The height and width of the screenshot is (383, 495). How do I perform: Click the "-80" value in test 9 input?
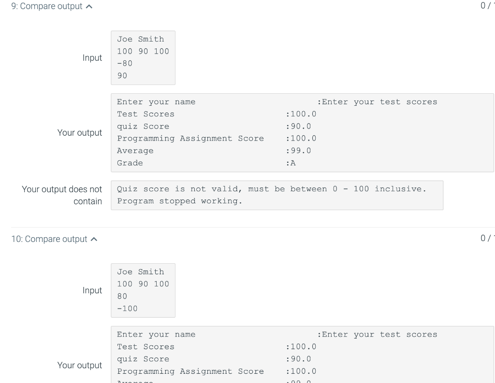[x=124, y=63]
